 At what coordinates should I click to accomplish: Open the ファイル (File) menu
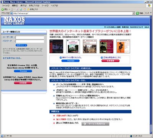(x=5, y=5)
